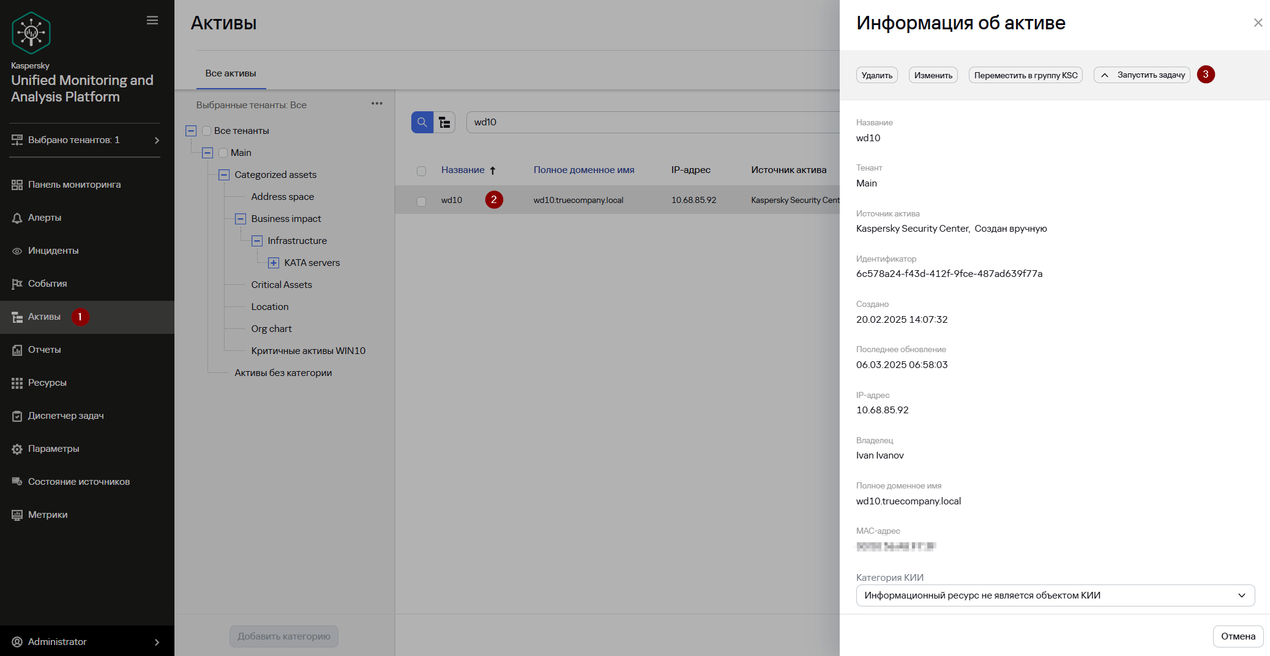The width and height of the screenshot is (1270, 656).
Task: Click the wd10.truecompany.local value in details
Action: pos(909,501)
